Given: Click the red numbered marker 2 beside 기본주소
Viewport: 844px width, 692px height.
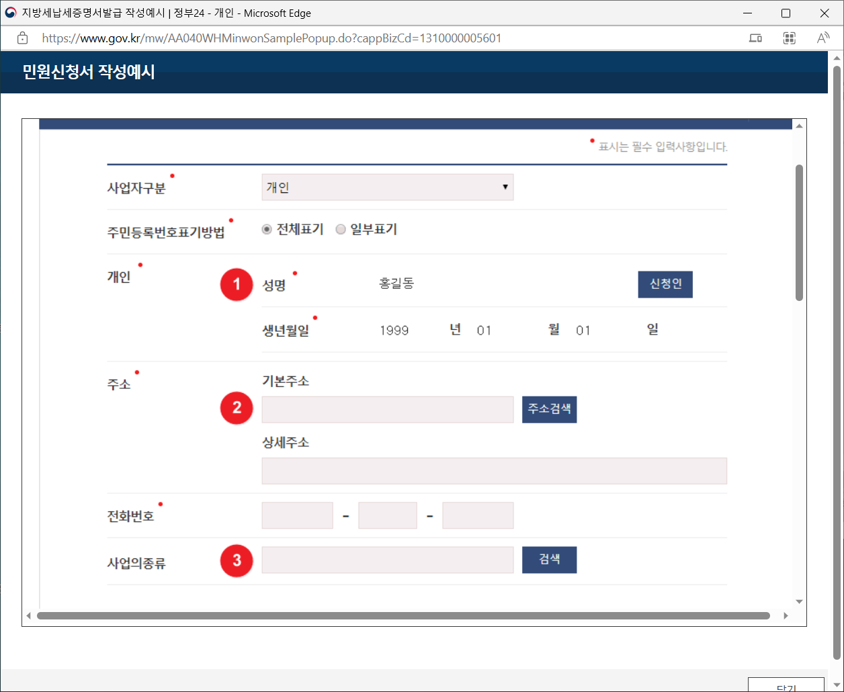Looking at the screenshot, I should point(237,408).
